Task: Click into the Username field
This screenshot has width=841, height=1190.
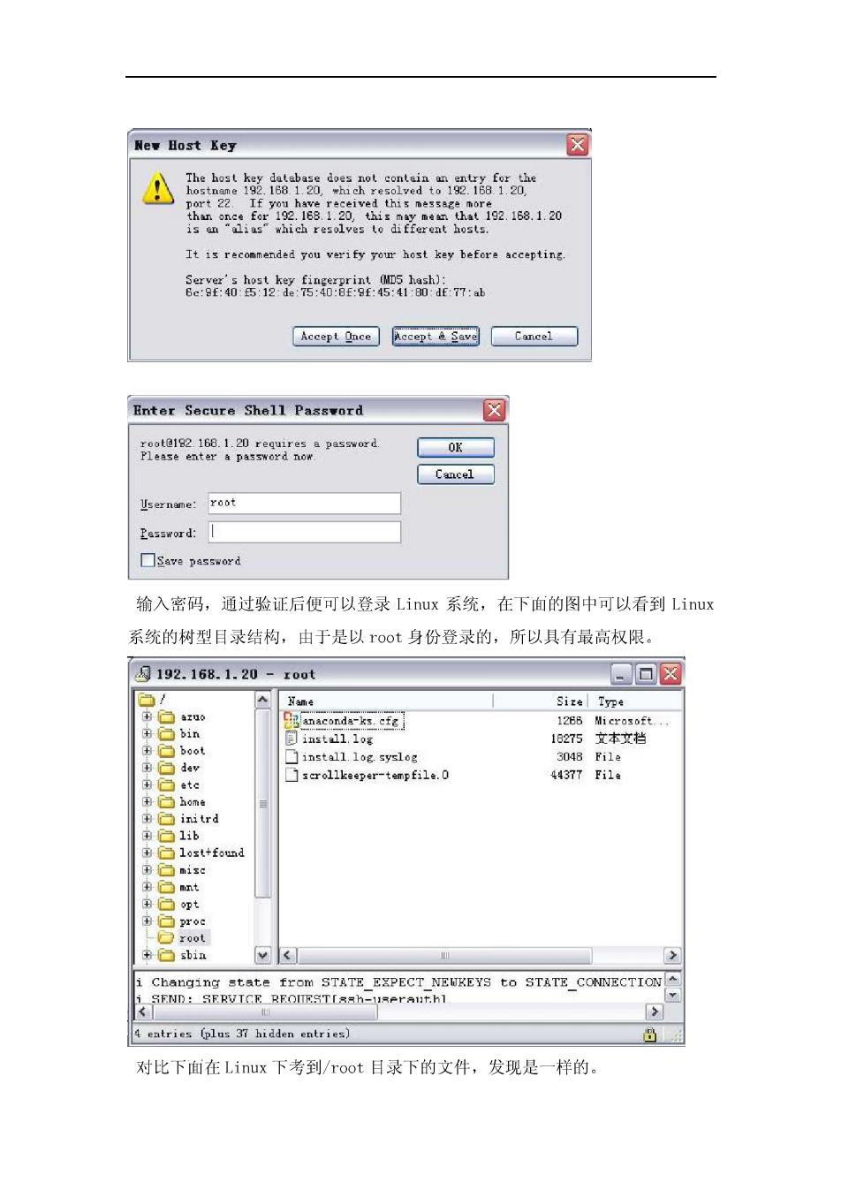Action: 305,504
